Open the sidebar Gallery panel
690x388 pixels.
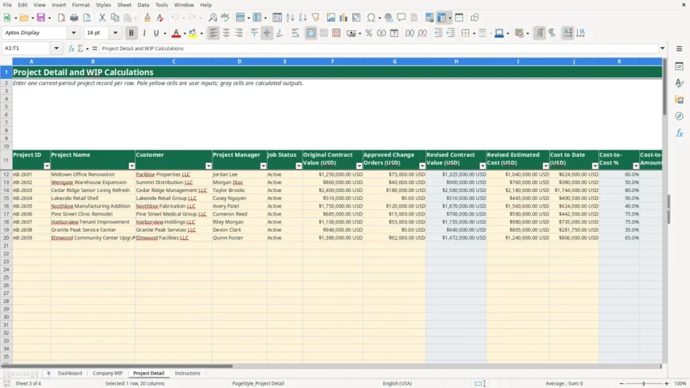point(679,100)
